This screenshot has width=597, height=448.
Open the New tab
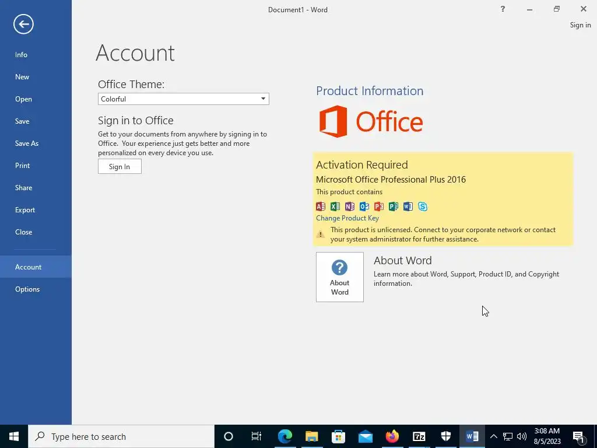(x=22, y=77)
